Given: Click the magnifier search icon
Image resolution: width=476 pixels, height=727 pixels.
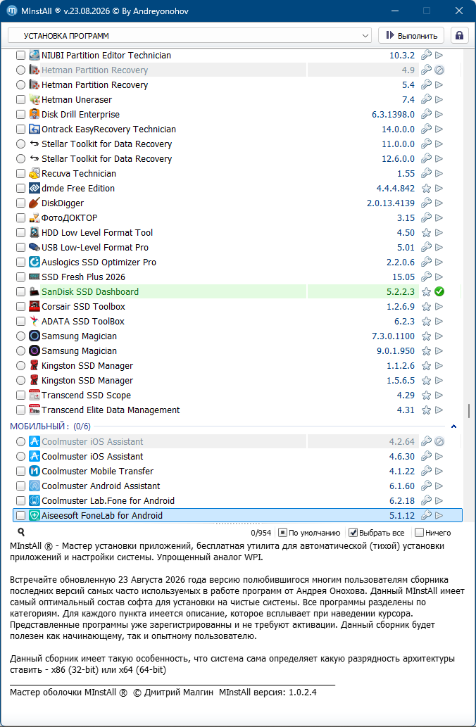Looking at the screenshot, I should click(21, 532).
